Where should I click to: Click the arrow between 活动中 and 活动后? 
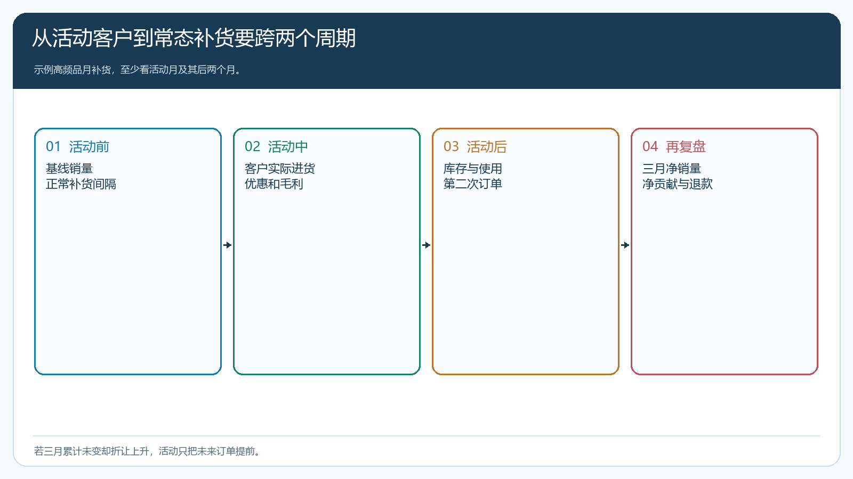click(426, 245)
